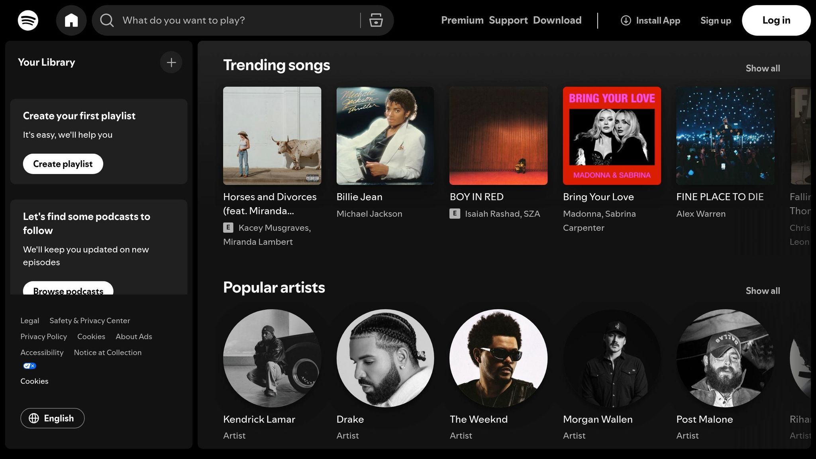Open Notice at Collection link

[108, 352]
